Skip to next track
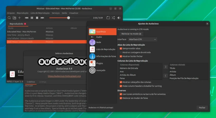This screenshot has width=216, height=118. 42,18
